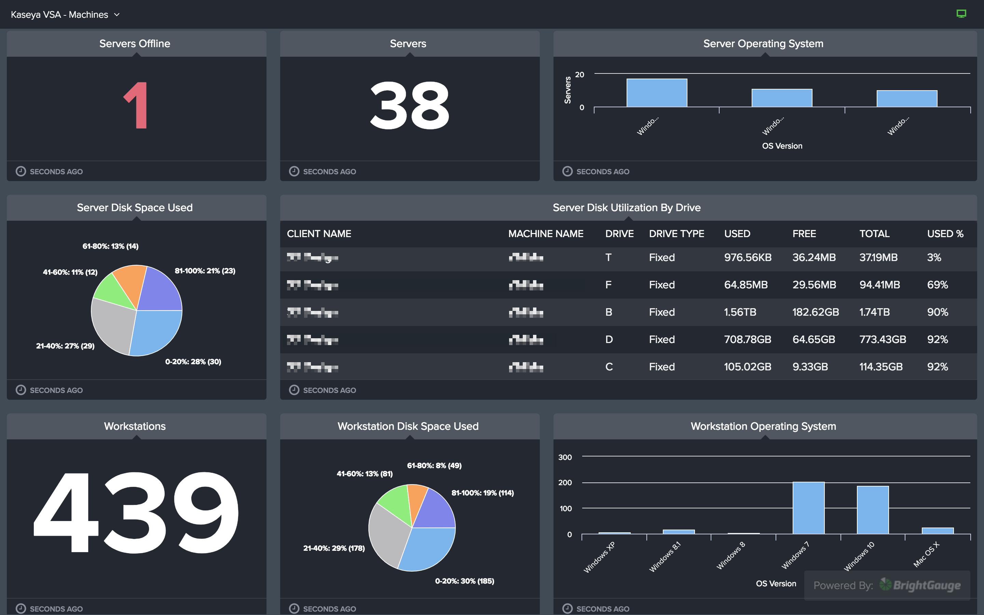The width and height of the screenshot is (984, 615).
Task: Click the clock icon under Workstations
Action: [21, 609]
